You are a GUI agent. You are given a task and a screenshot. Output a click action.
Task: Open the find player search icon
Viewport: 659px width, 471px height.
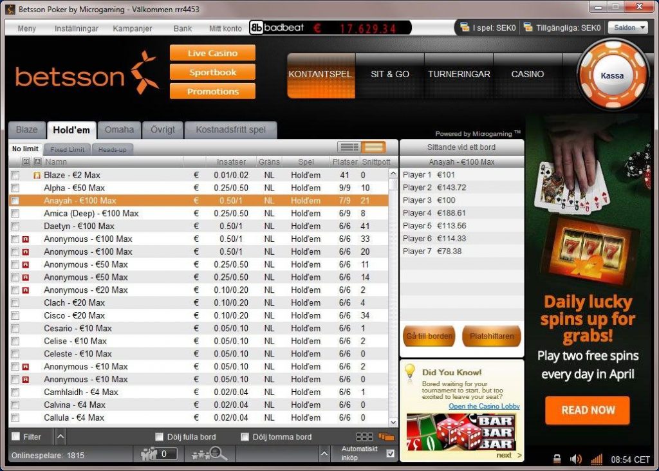(x=209, y=454)
